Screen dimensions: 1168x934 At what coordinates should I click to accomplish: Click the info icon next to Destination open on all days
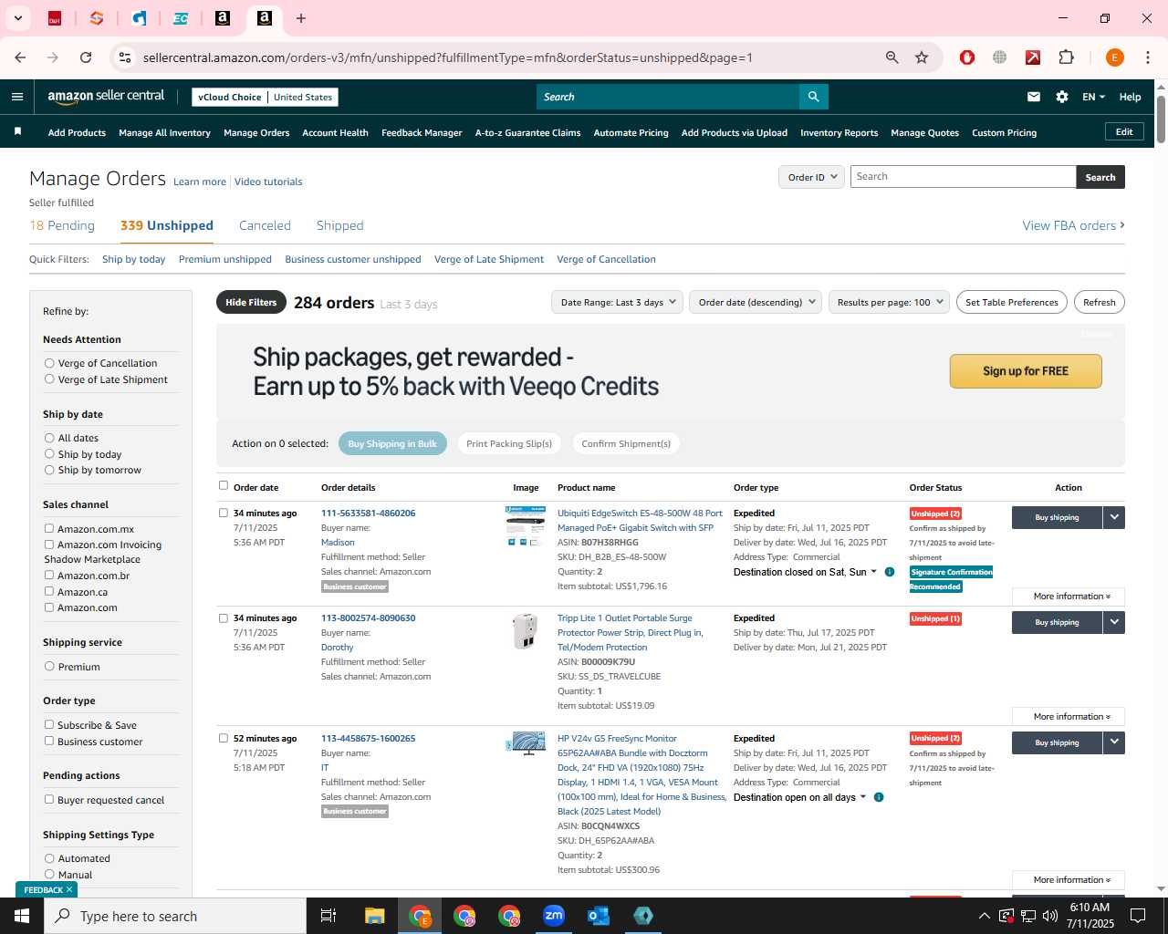point(879,797)
